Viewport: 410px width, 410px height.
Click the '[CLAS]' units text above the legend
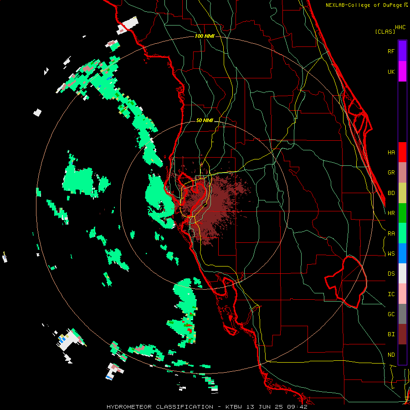(x=385, y=31)
